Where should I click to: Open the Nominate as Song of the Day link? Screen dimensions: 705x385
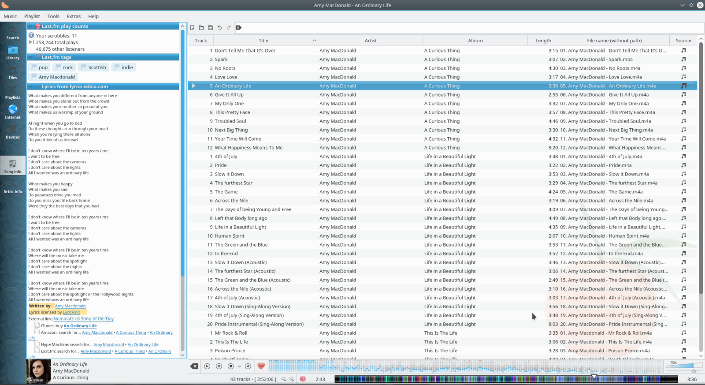point(84,318)
